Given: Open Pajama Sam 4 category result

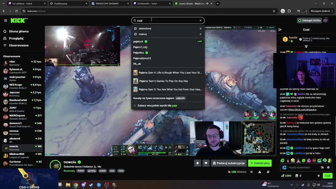Looking at the screenshot, I should pos(168,73).
